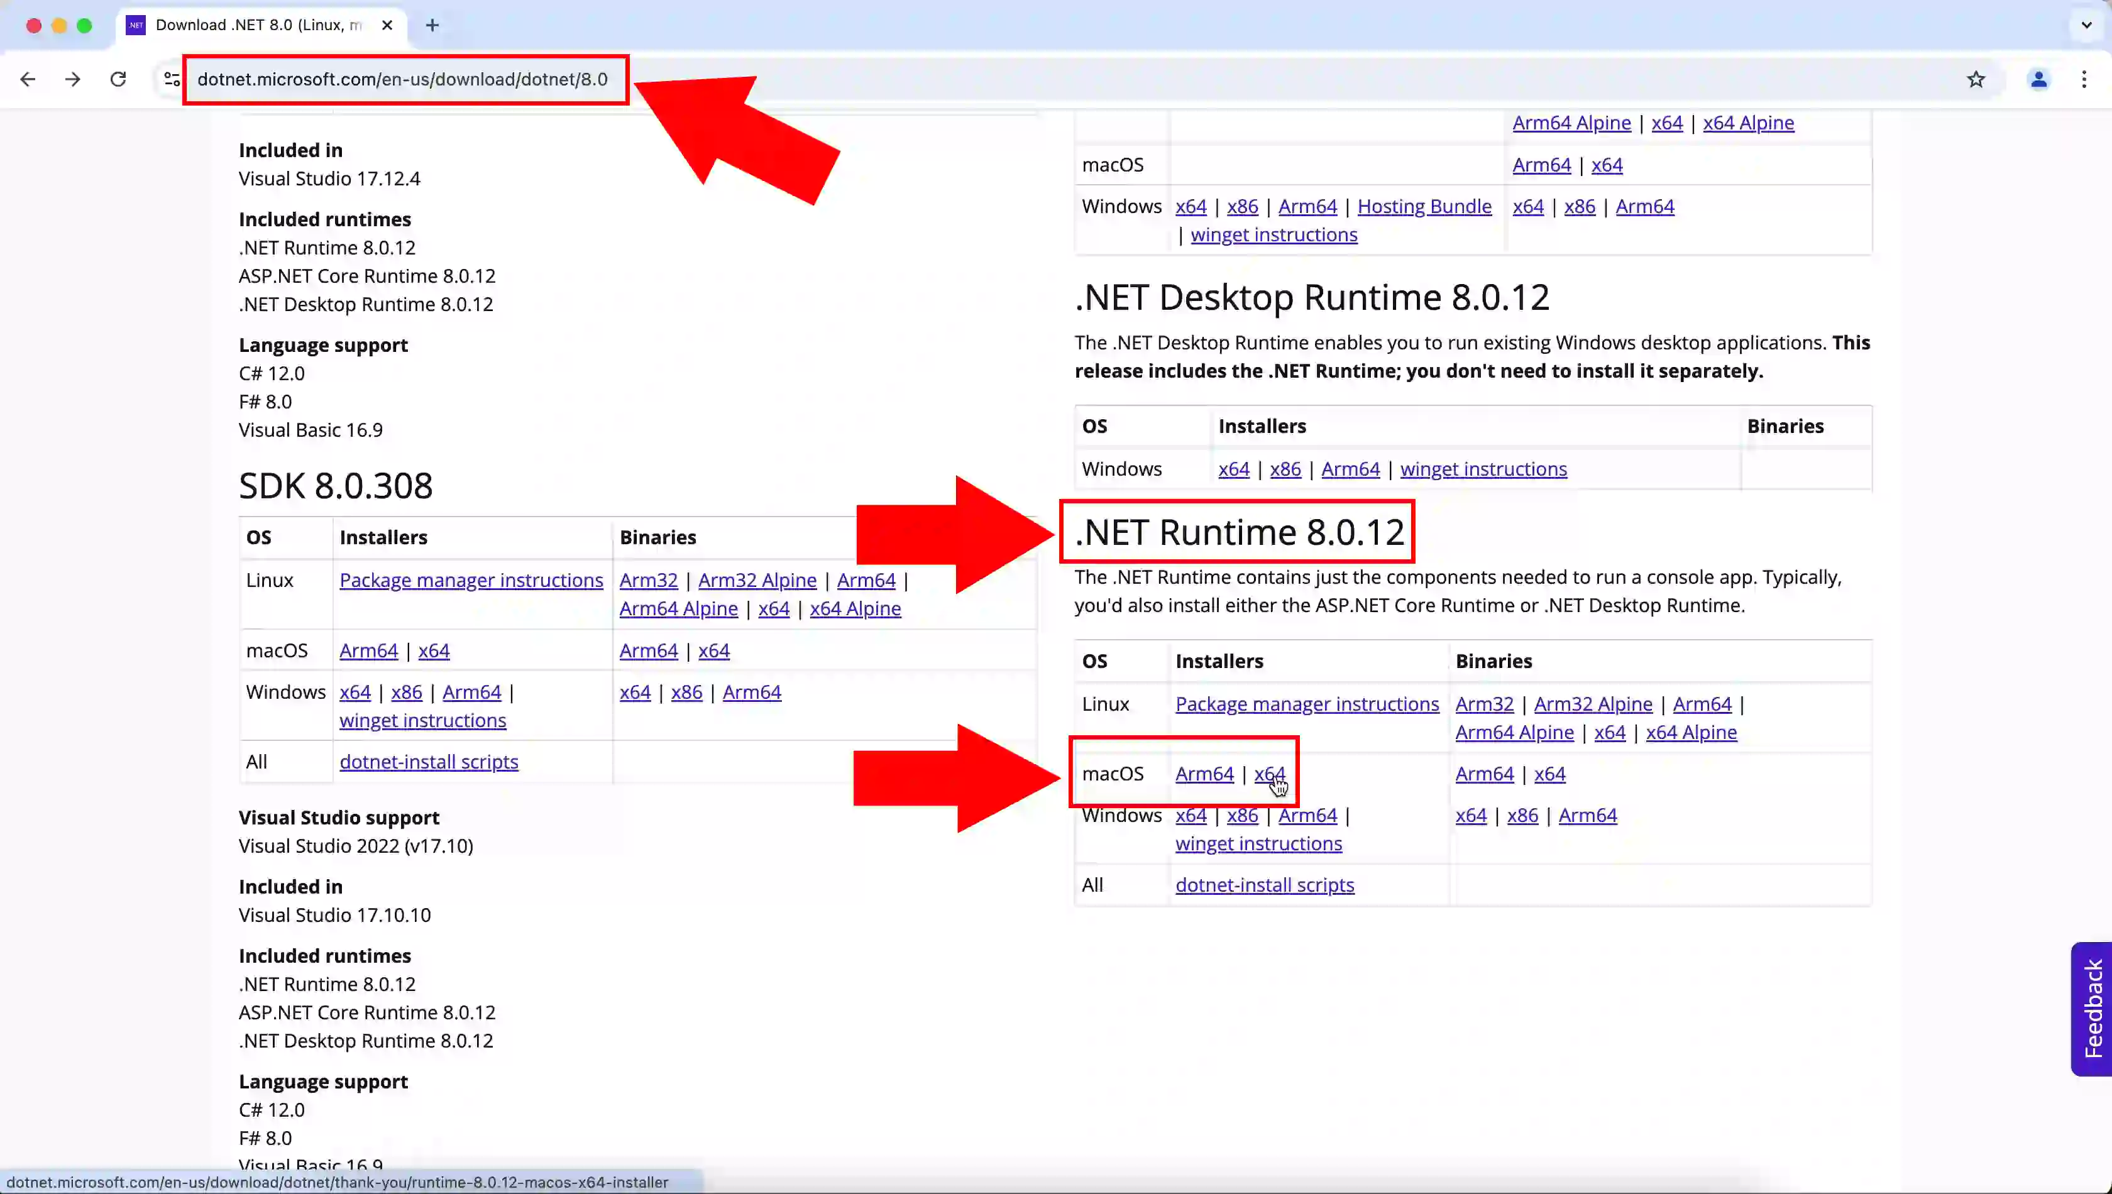Select the .NET Desktop Runtime 8.0.12 heading
The width and height of the screenshot is (2112, 1194).
pos(1312,297)
